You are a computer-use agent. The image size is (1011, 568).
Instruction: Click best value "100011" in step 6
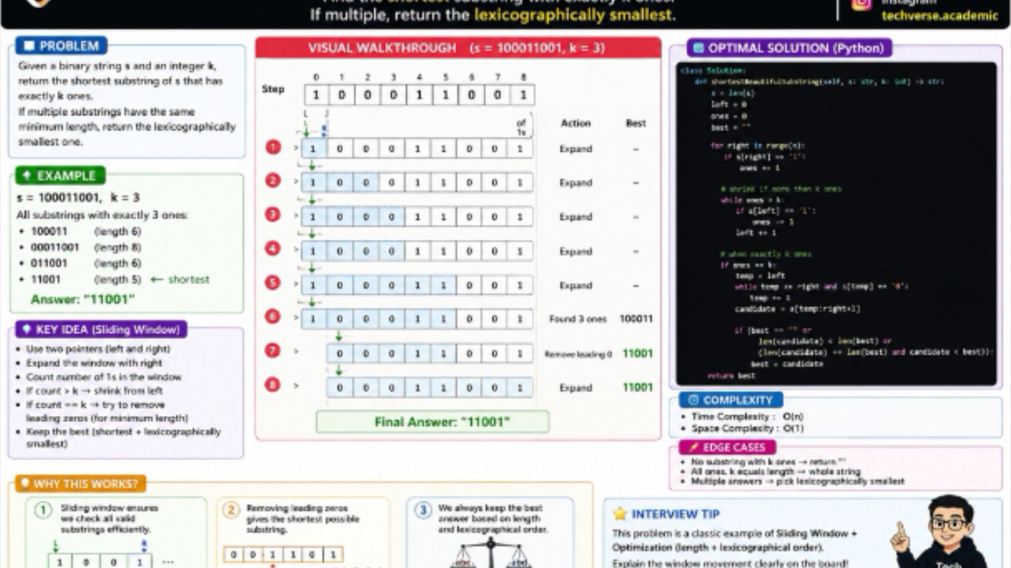[x=636, y=319]
